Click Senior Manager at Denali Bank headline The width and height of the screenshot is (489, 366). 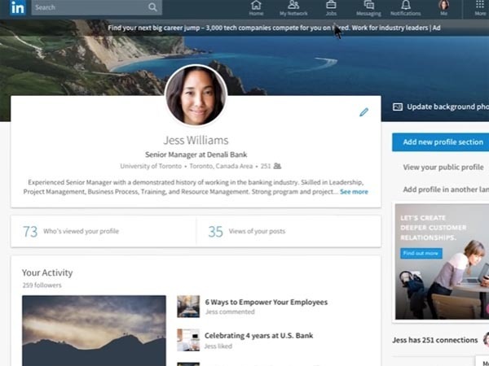pos(196,155)
